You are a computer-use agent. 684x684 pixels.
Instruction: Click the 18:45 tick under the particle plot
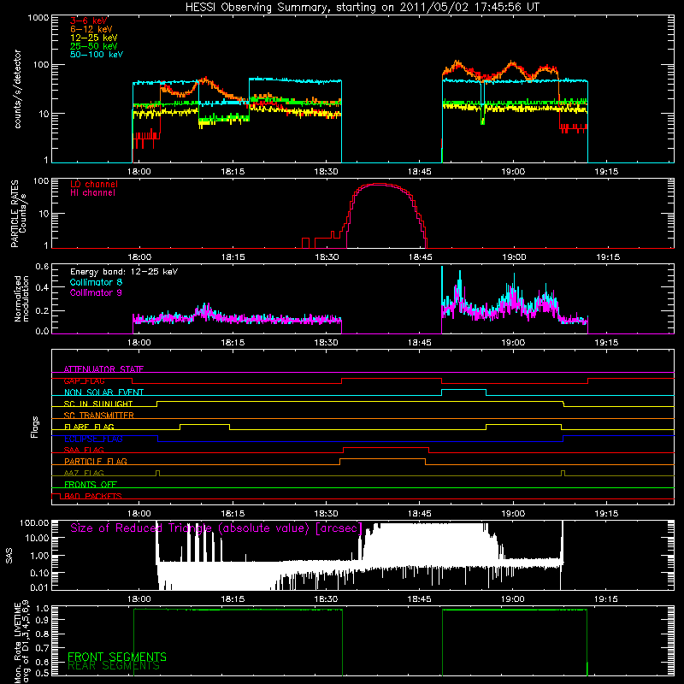[x=420, y=257]
